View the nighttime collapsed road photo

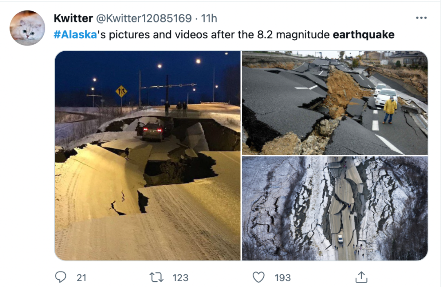[x=147, y=156]
